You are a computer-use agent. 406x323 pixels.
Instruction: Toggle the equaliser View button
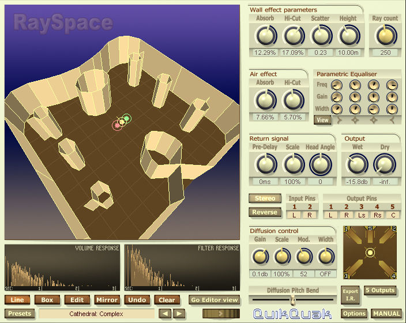pyautogui.click(x=322, y=120)
